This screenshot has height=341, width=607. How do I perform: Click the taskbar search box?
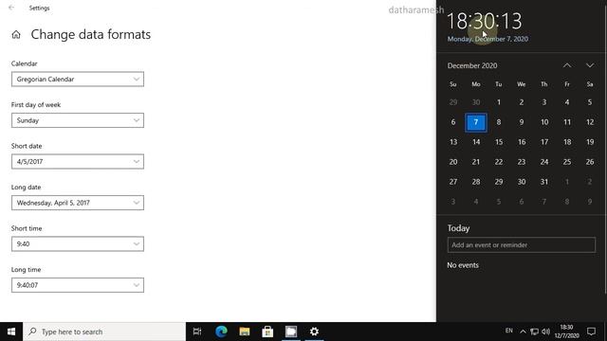click(x=104, y=332)
